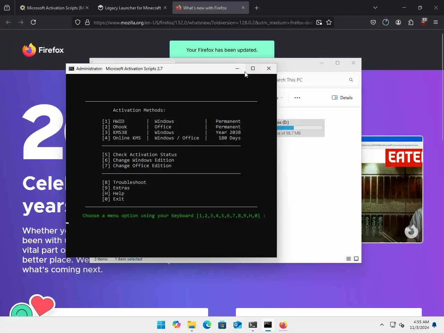The width and height of the screenshot is (444, 333).
Task: Open the Save to Pocket icon
Action: pyautogui.click(x=373, y=22)
